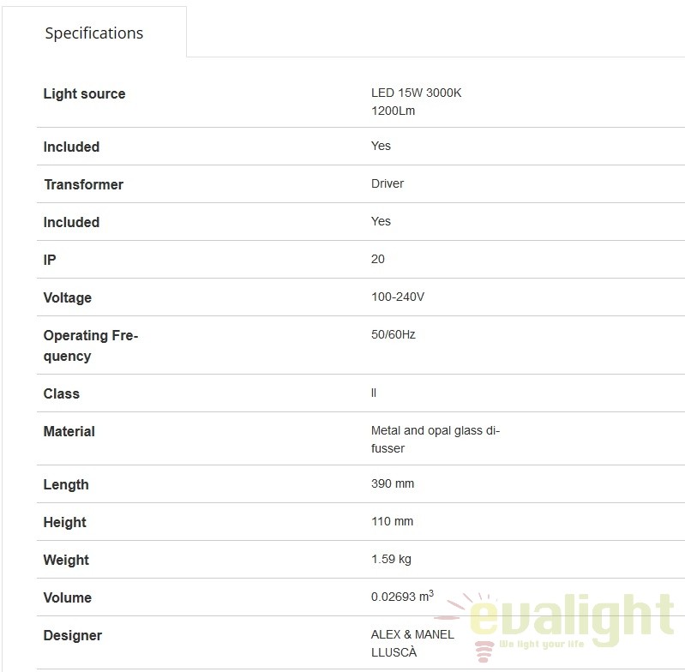The width and height of the screenshot is (685, 672).
Task: Click the Length value 390 mm
Action: pyautogui.click(x=393, y=483)
